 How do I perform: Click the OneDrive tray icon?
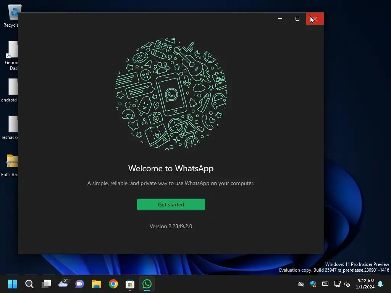click(x=301, y=284)
